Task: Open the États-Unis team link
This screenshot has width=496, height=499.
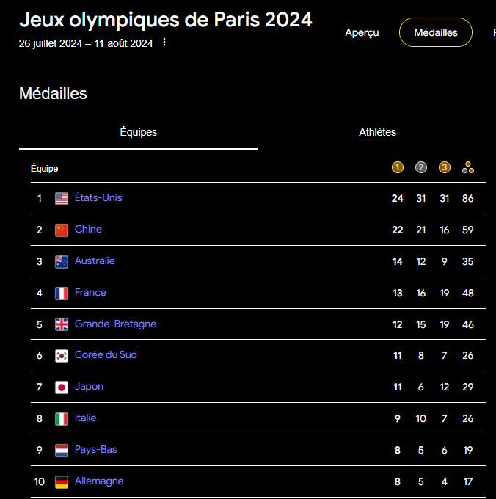Action: 98,198
